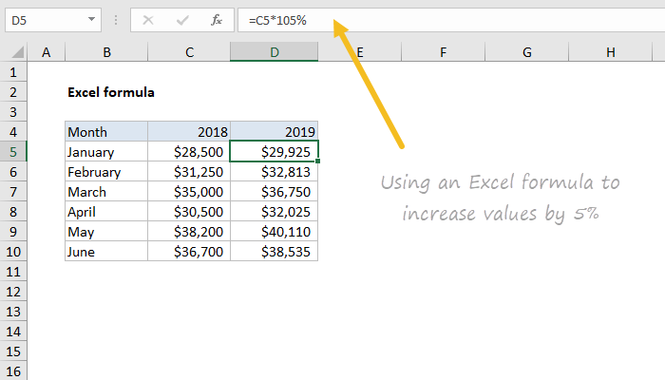Expand the Name Box dropdown arrow

[x=90, y=19]
